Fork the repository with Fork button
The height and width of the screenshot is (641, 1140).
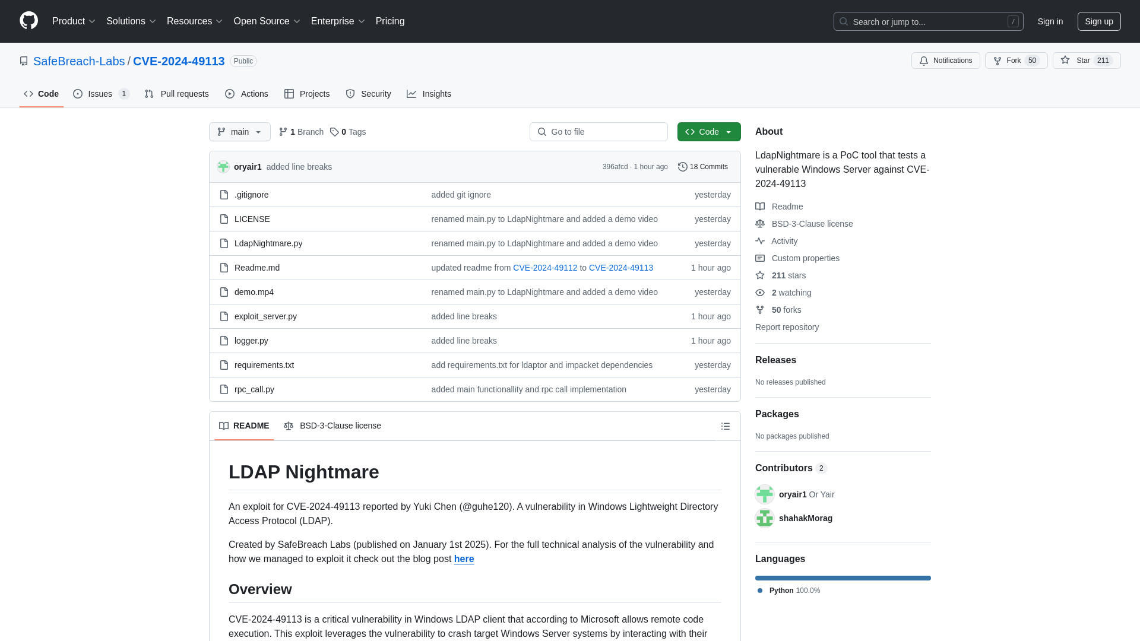pos(1016,61)
